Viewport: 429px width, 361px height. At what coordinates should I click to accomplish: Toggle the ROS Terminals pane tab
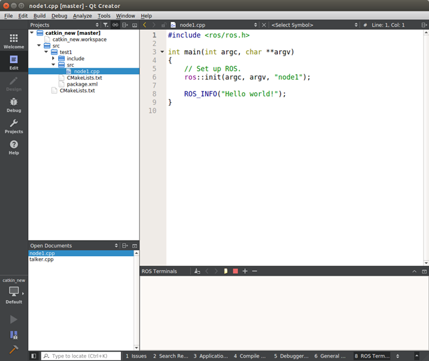[372, 356]
